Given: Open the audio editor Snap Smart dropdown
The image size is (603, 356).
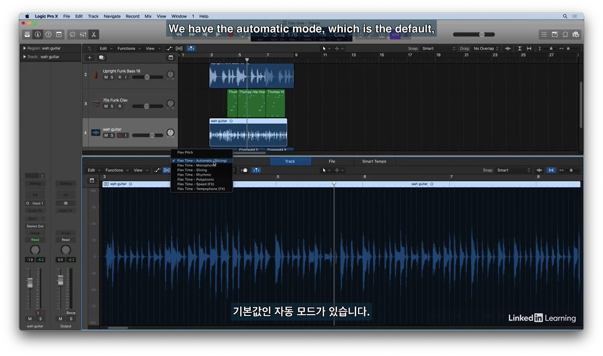Looking at the screenshot, I should [513, 170].
